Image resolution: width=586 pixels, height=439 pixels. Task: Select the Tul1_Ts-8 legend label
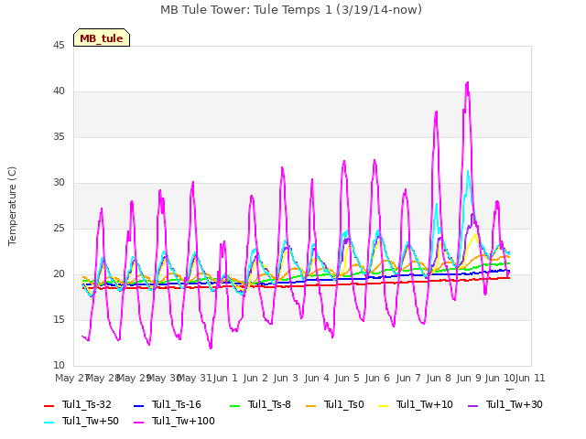[x=269, y=404]
